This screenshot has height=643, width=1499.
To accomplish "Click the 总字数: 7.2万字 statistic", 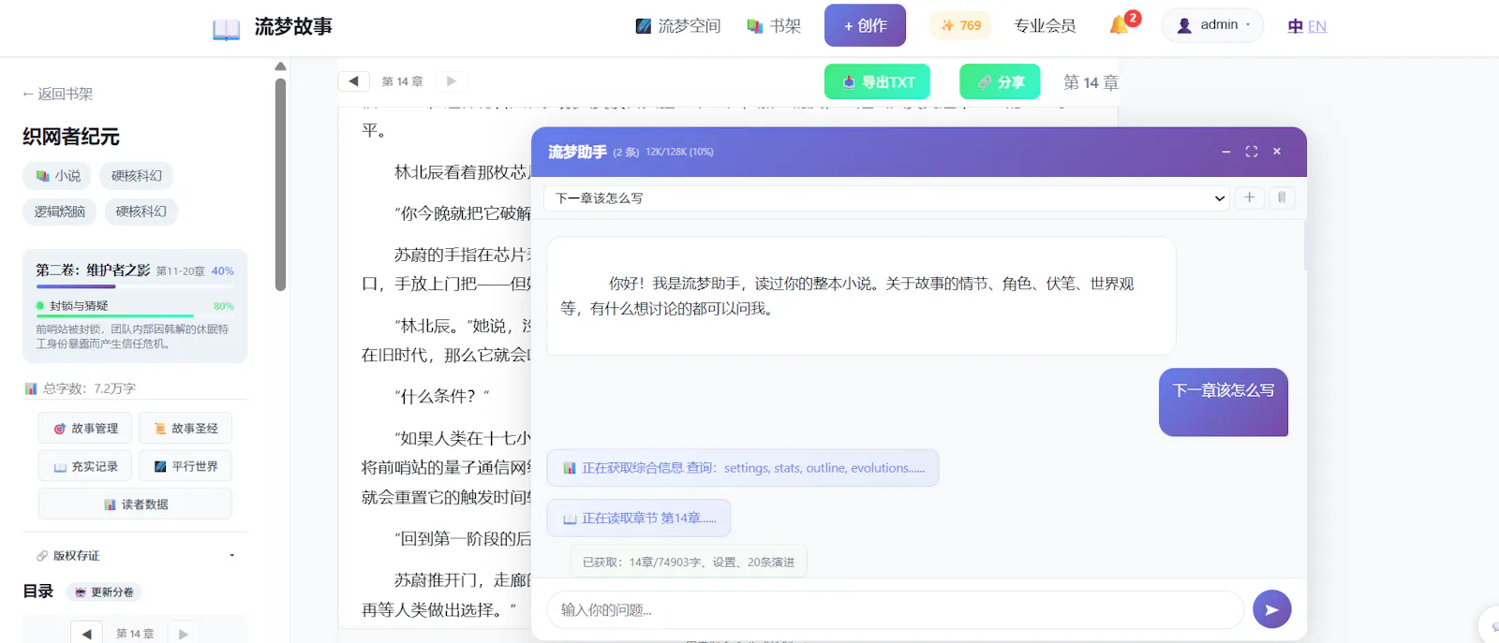I will 81,388.
